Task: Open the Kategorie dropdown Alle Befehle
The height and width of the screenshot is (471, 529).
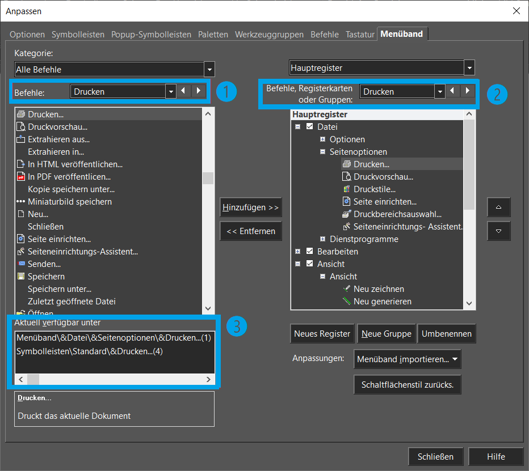Action: (x=209, y=69)
